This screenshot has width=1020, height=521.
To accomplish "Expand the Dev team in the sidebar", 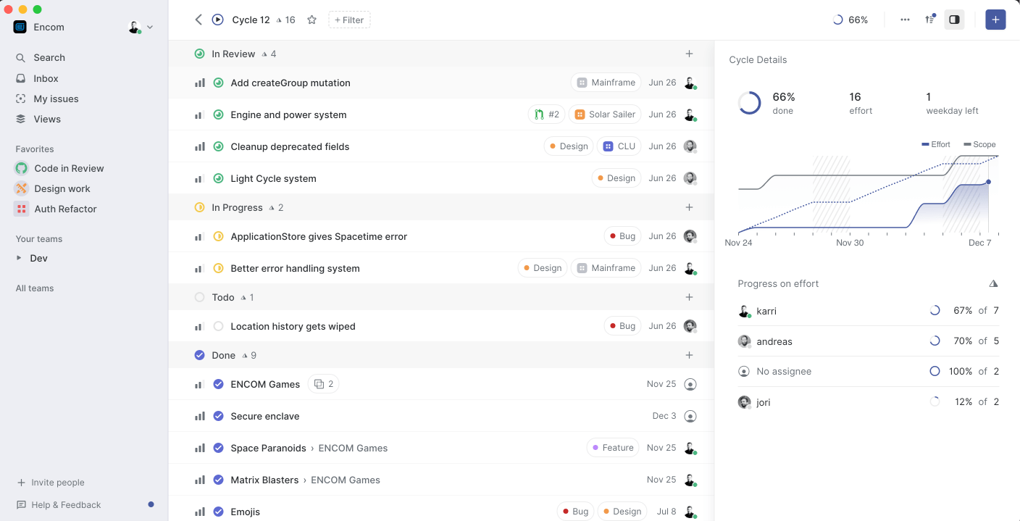I will pos(20,258).
